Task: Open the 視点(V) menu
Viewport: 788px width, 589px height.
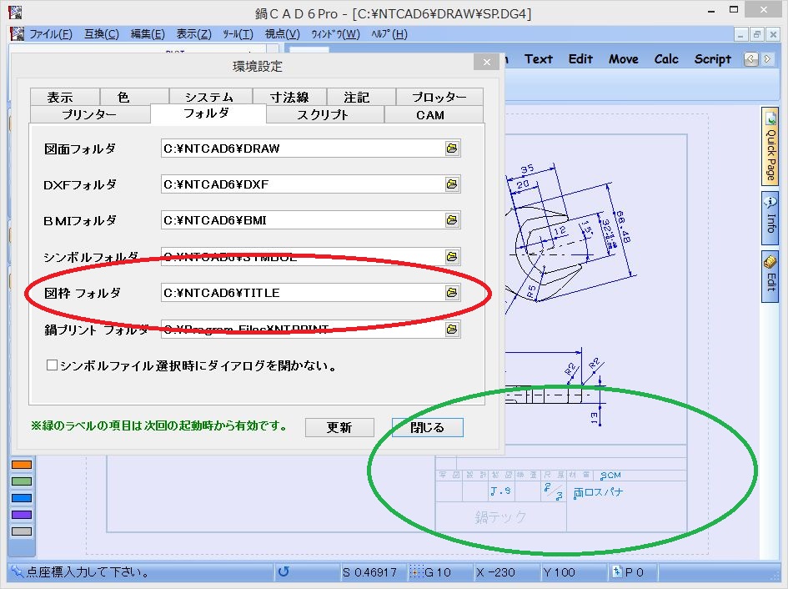Action: 283,34
